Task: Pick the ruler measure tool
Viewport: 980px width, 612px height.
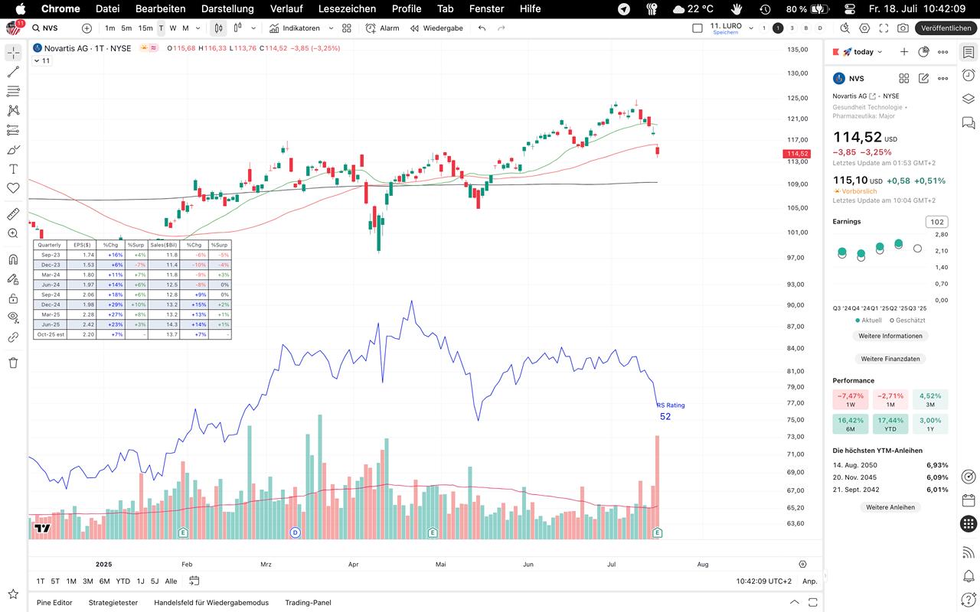Action: pos(13,214)
